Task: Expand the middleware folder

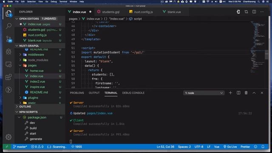Action: pos(20,55)
